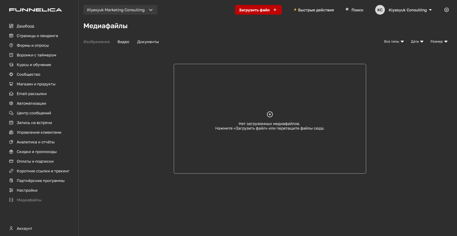This screenshot has height=236, width=457.
Task: Click the Курсы и обучение icon
Action: tap(11, 65)
